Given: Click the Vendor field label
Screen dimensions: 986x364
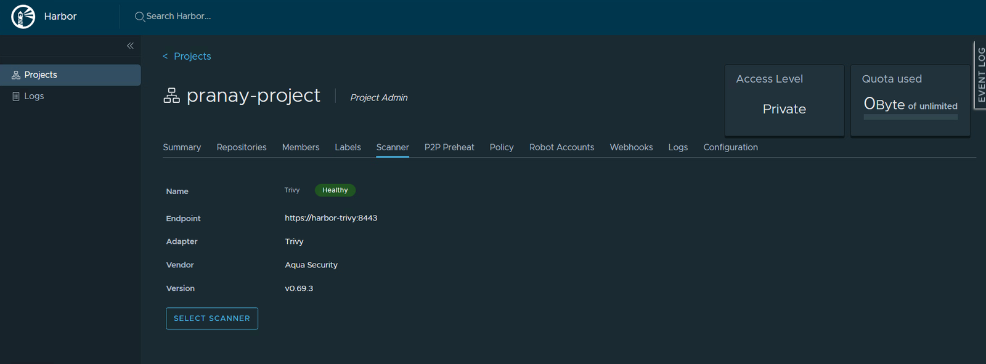Looking at the screenshot, I should coord(180,265).
